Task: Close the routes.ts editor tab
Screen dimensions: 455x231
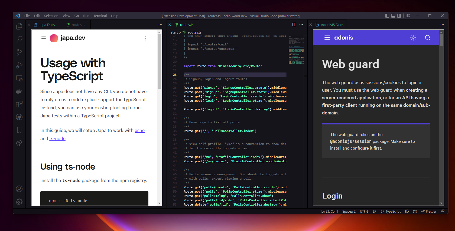Action: tap(170, 25)
